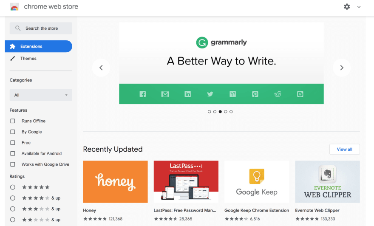Click the search magnifier icon
374x226 pixels.
coord(18,28)
